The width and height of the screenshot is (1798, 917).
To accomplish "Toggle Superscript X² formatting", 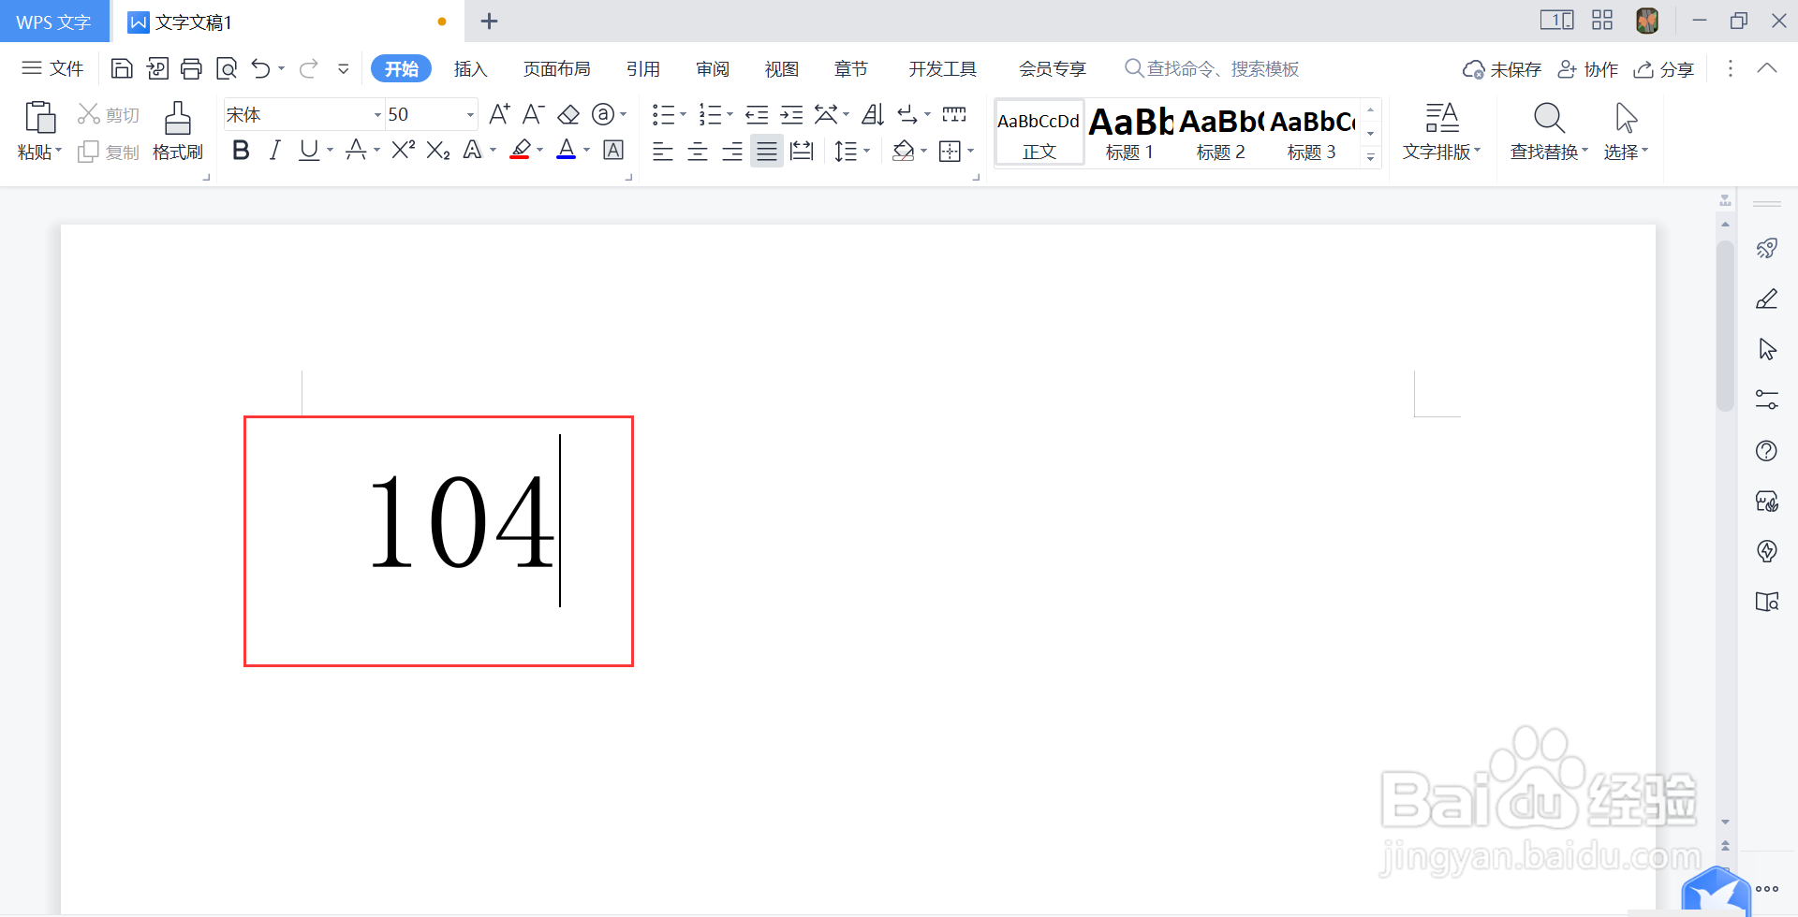I will tap(404, 150).
